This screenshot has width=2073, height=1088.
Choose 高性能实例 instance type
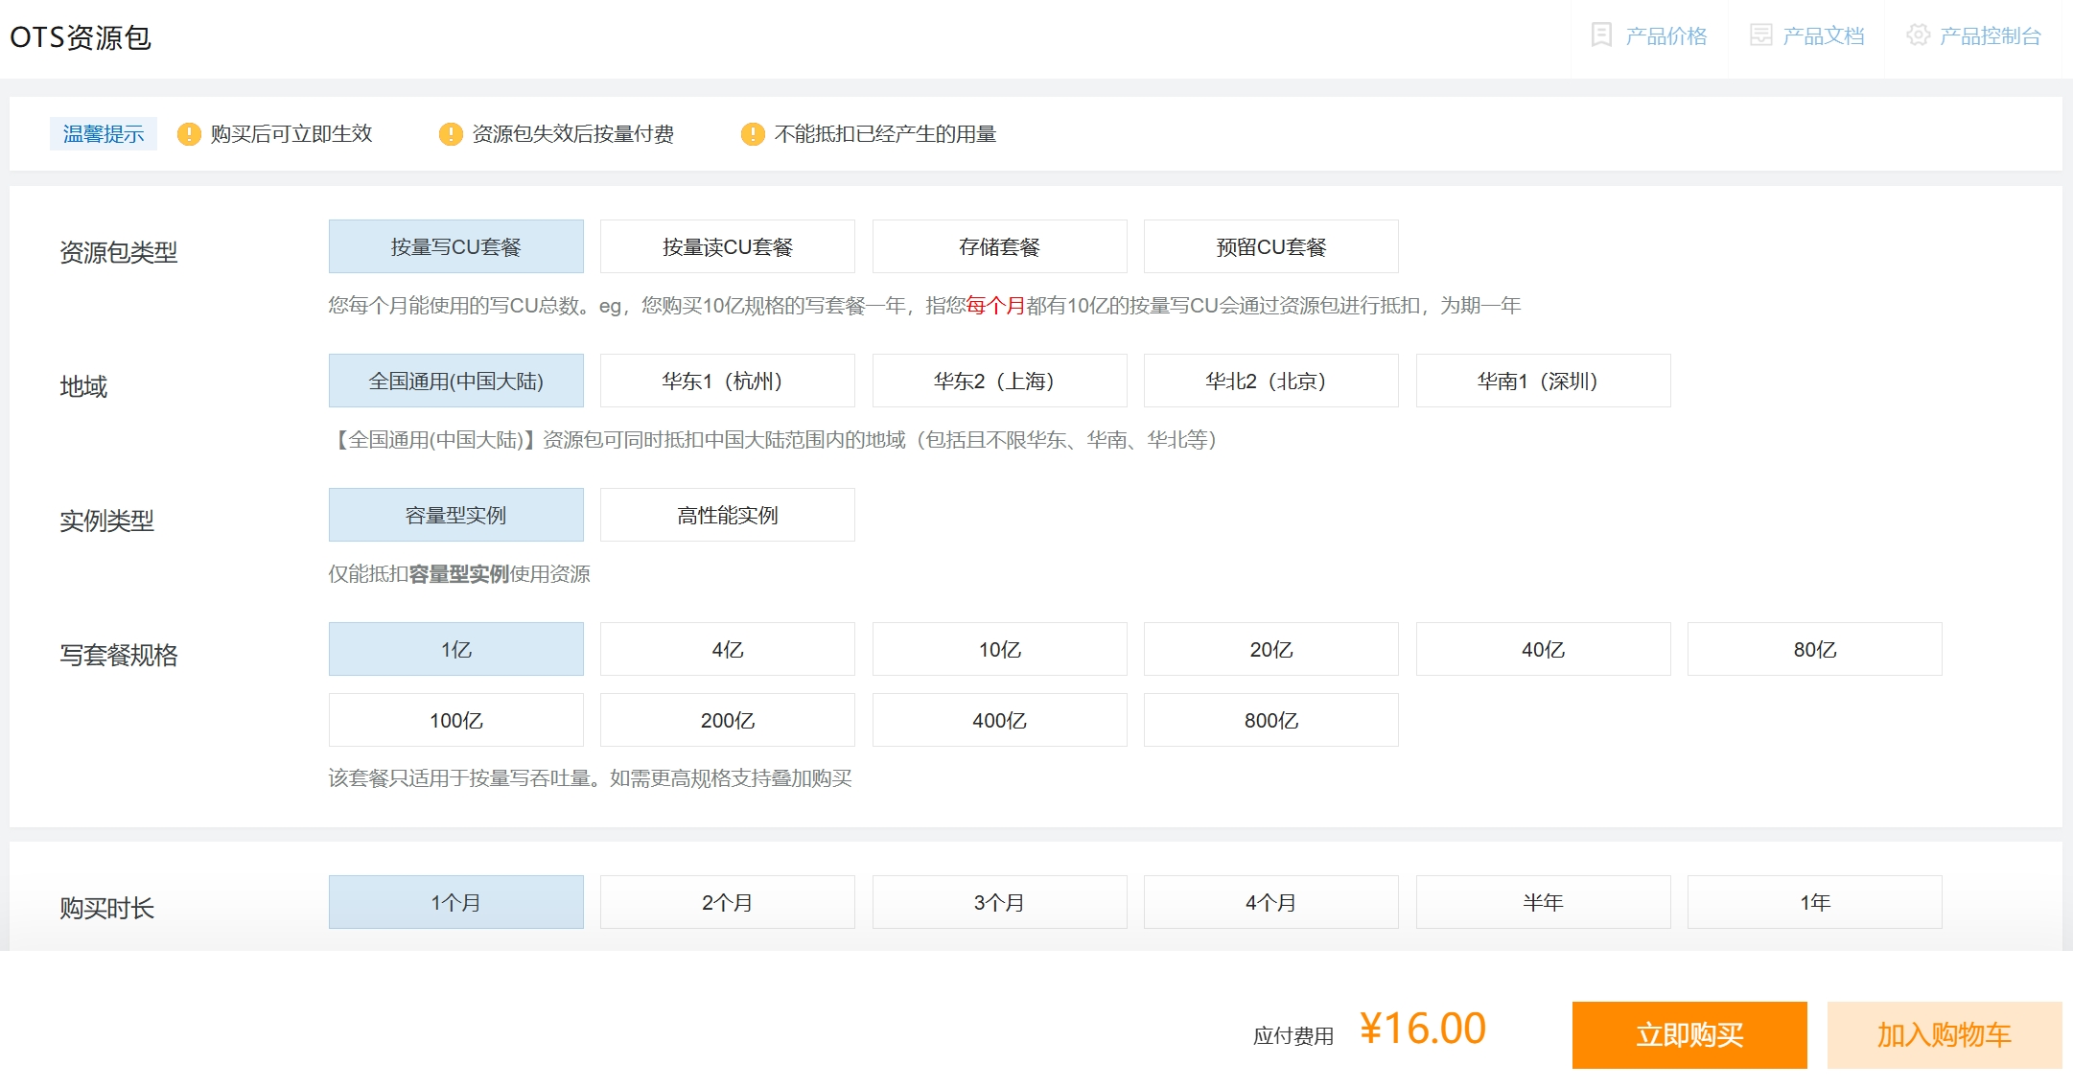click(x=728, y=515)
